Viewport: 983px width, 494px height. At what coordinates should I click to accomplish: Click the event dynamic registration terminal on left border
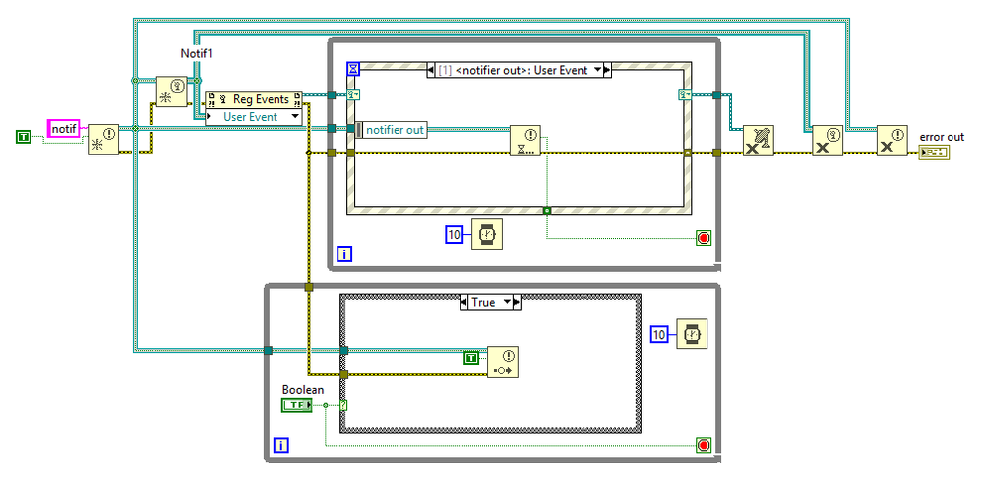(353, 94)
